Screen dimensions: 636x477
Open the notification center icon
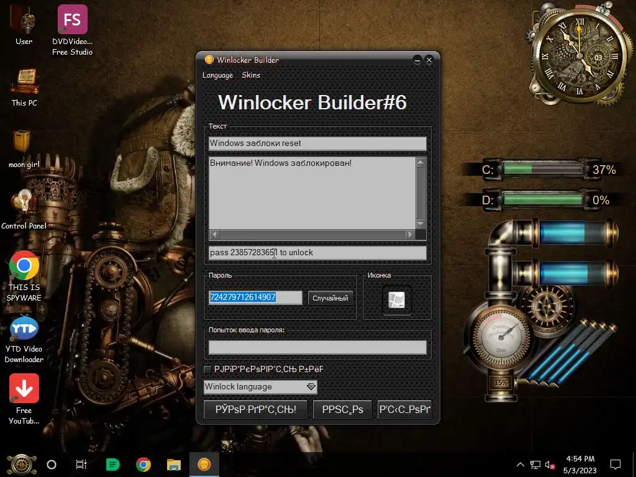point(616,465)
